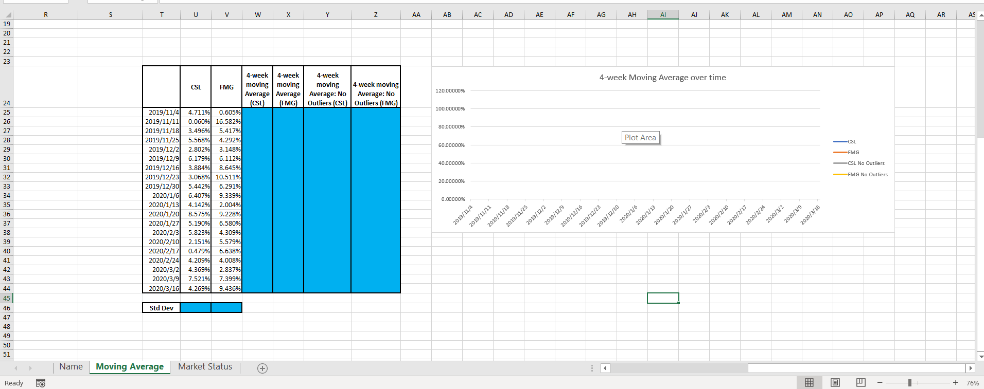Click the Plot Area tooltip in chart
This screenshot has height=389, width=984.
640,138
